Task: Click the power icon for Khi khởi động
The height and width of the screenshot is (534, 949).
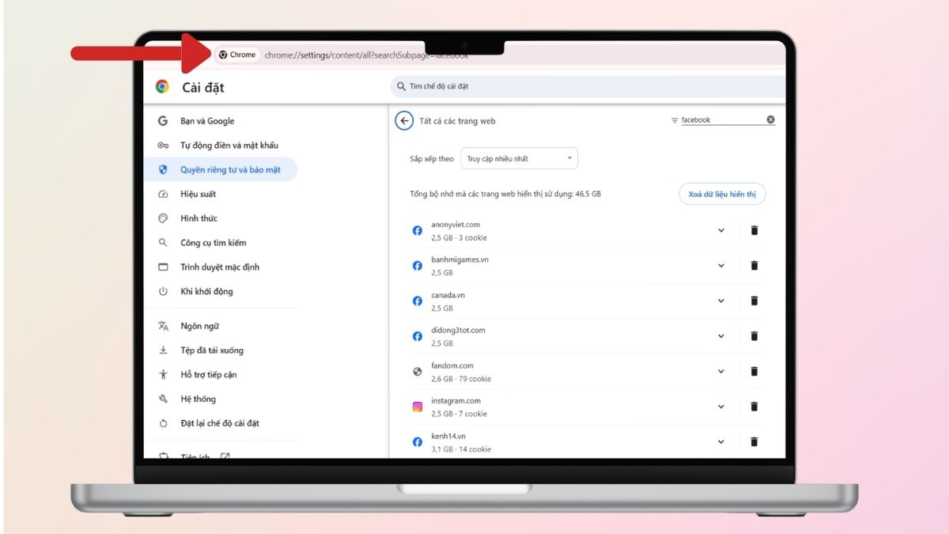Action: (163, 291)
